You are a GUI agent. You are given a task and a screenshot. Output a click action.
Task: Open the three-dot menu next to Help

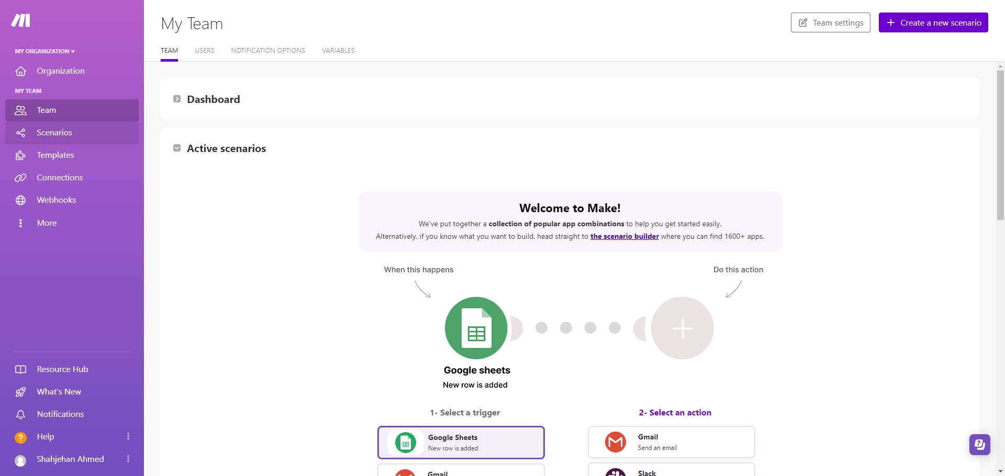[x=128, y=436]
